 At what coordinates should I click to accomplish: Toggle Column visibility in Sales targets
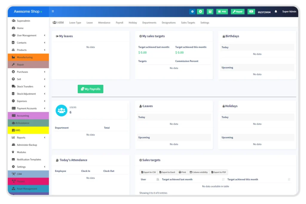click(199, 172)
